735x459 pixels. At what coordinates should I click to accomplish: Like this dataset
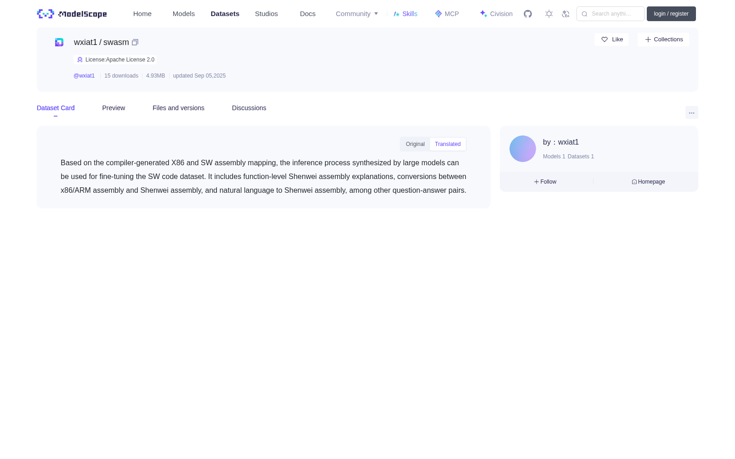click(x=611, y=39)
